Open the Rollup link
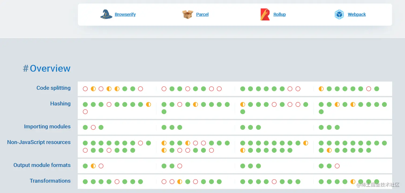 [x=279, y=14]
